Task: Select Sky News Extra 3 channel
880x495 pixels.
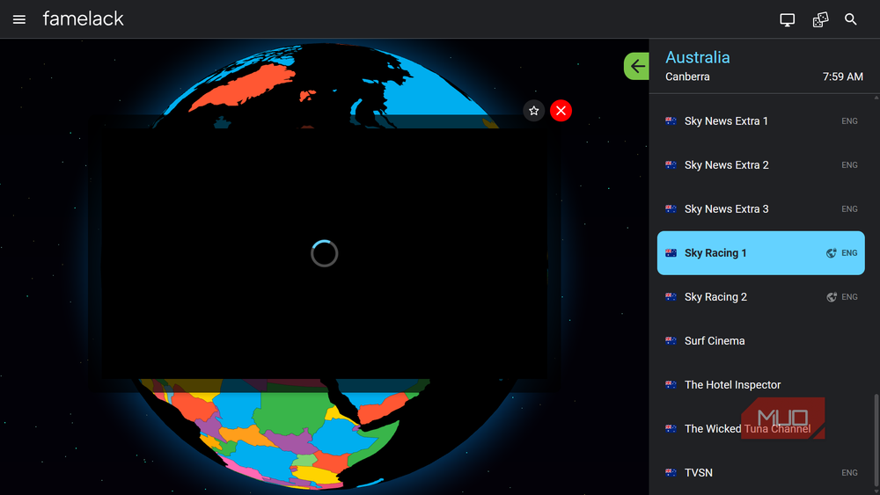Action: point(760,209)
